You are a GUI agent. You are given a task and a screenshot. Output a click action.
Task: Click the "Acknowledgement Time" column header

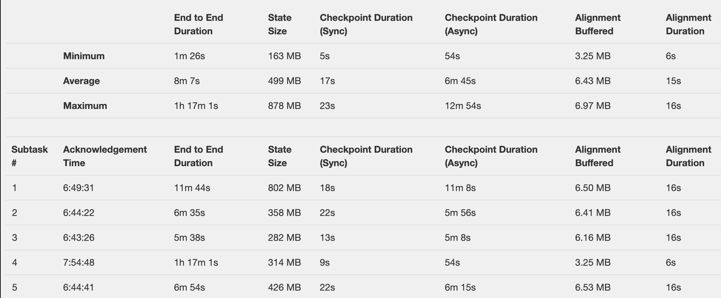pos(105,156)
